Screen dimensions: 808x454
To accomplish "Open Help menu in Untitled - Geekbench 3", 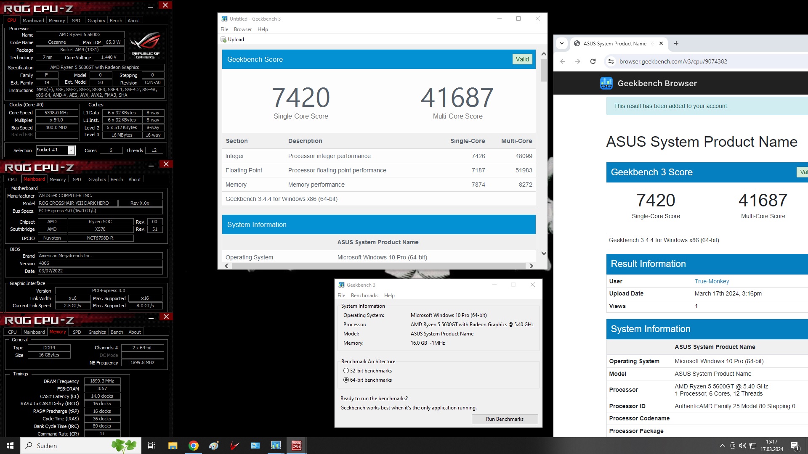I will [x=263, y=29].
